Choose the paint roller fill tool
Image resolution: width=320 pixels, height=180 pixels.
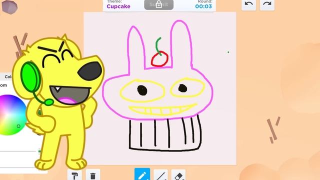coord(74,175)
